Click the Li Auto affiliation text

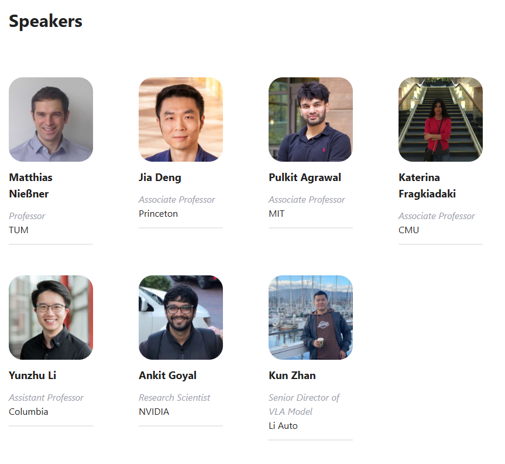(283, 426)
